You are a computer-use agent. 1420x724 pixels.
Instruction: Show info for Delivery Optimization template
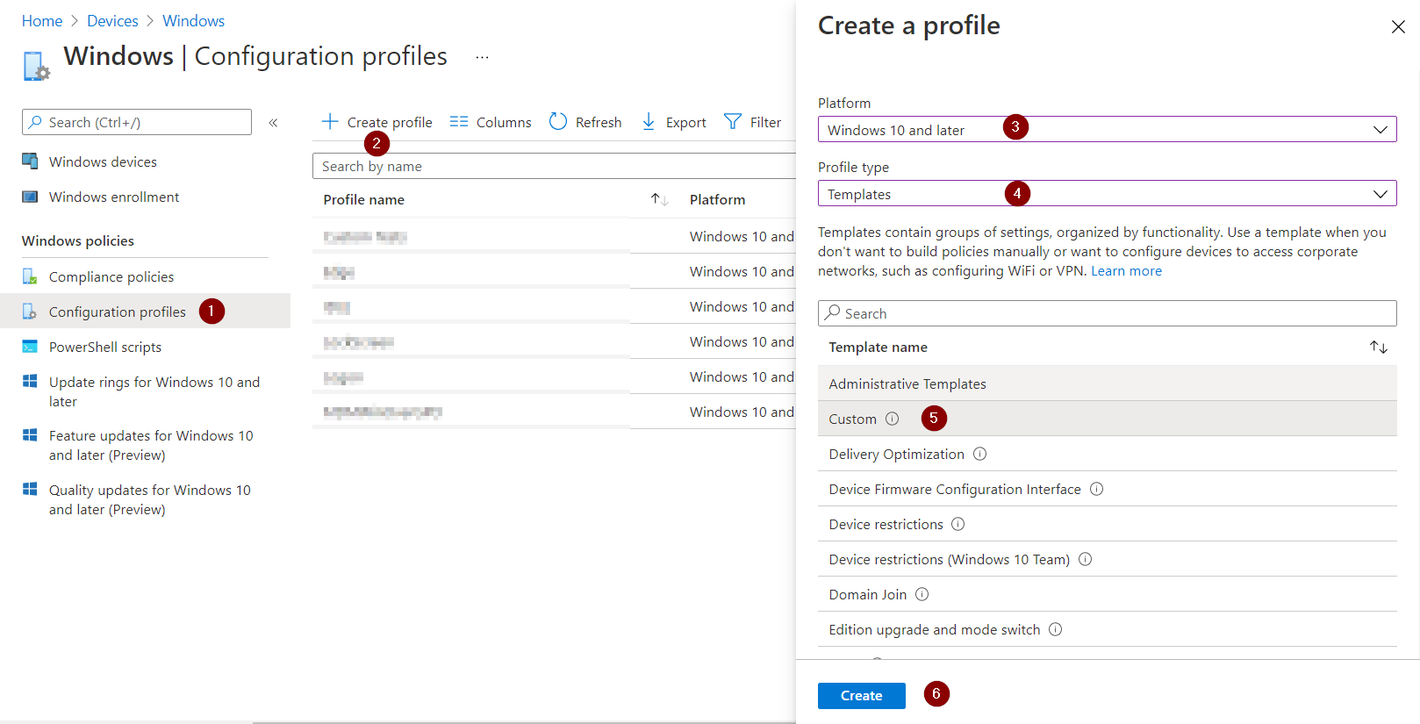pos(980,454)
